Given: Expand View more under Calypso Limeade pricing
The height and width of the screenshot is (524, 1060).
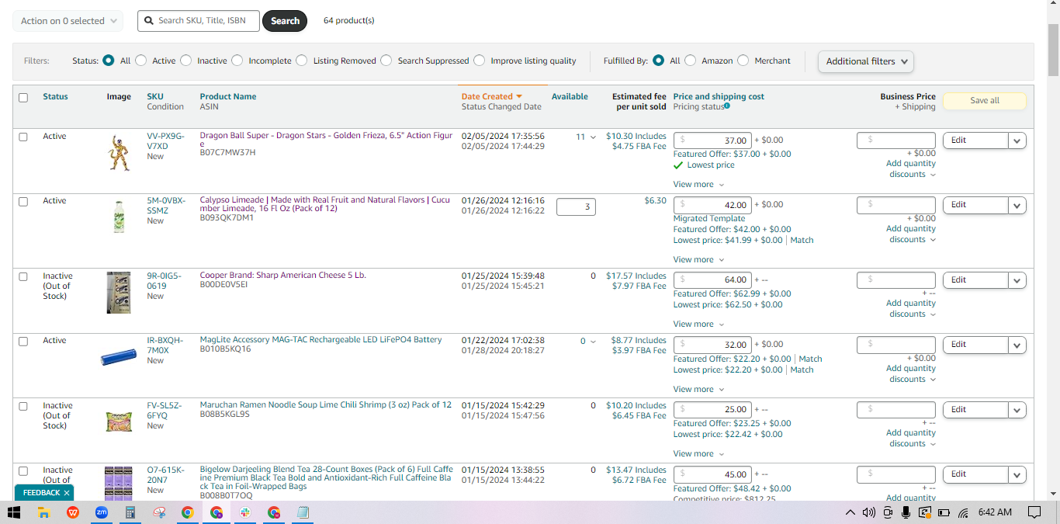Looking at the screenshot, I should pyautogui.click(x=698, y=260).
